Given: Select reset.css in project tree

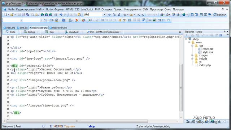Looking at the screenshot, I should (x=208, y=49).
